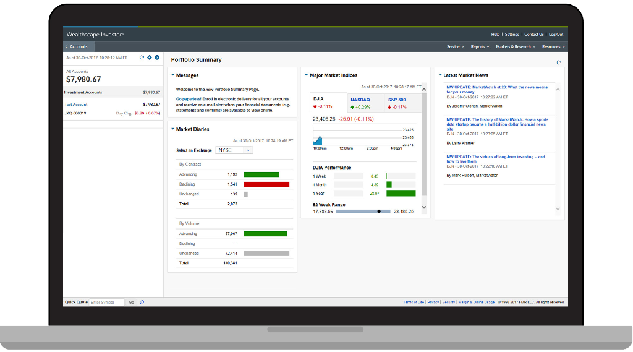Click the 52 Week Range marker
Image resolution: width=633 pixels, height=352 pixels.
[379, 212]
